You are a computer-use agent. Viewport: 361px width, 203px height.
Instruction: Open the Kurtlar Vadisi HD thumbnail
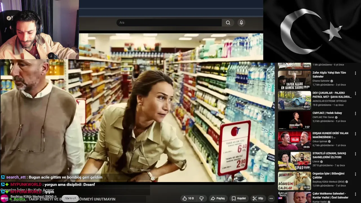[x=294, y=197]
